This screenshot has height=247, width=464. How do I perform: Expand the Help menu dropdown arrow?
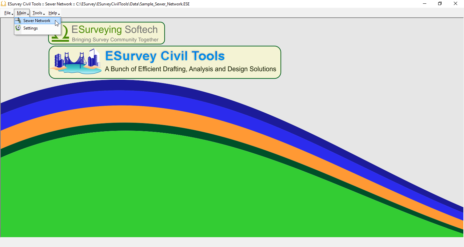click(x=58, y=14)
